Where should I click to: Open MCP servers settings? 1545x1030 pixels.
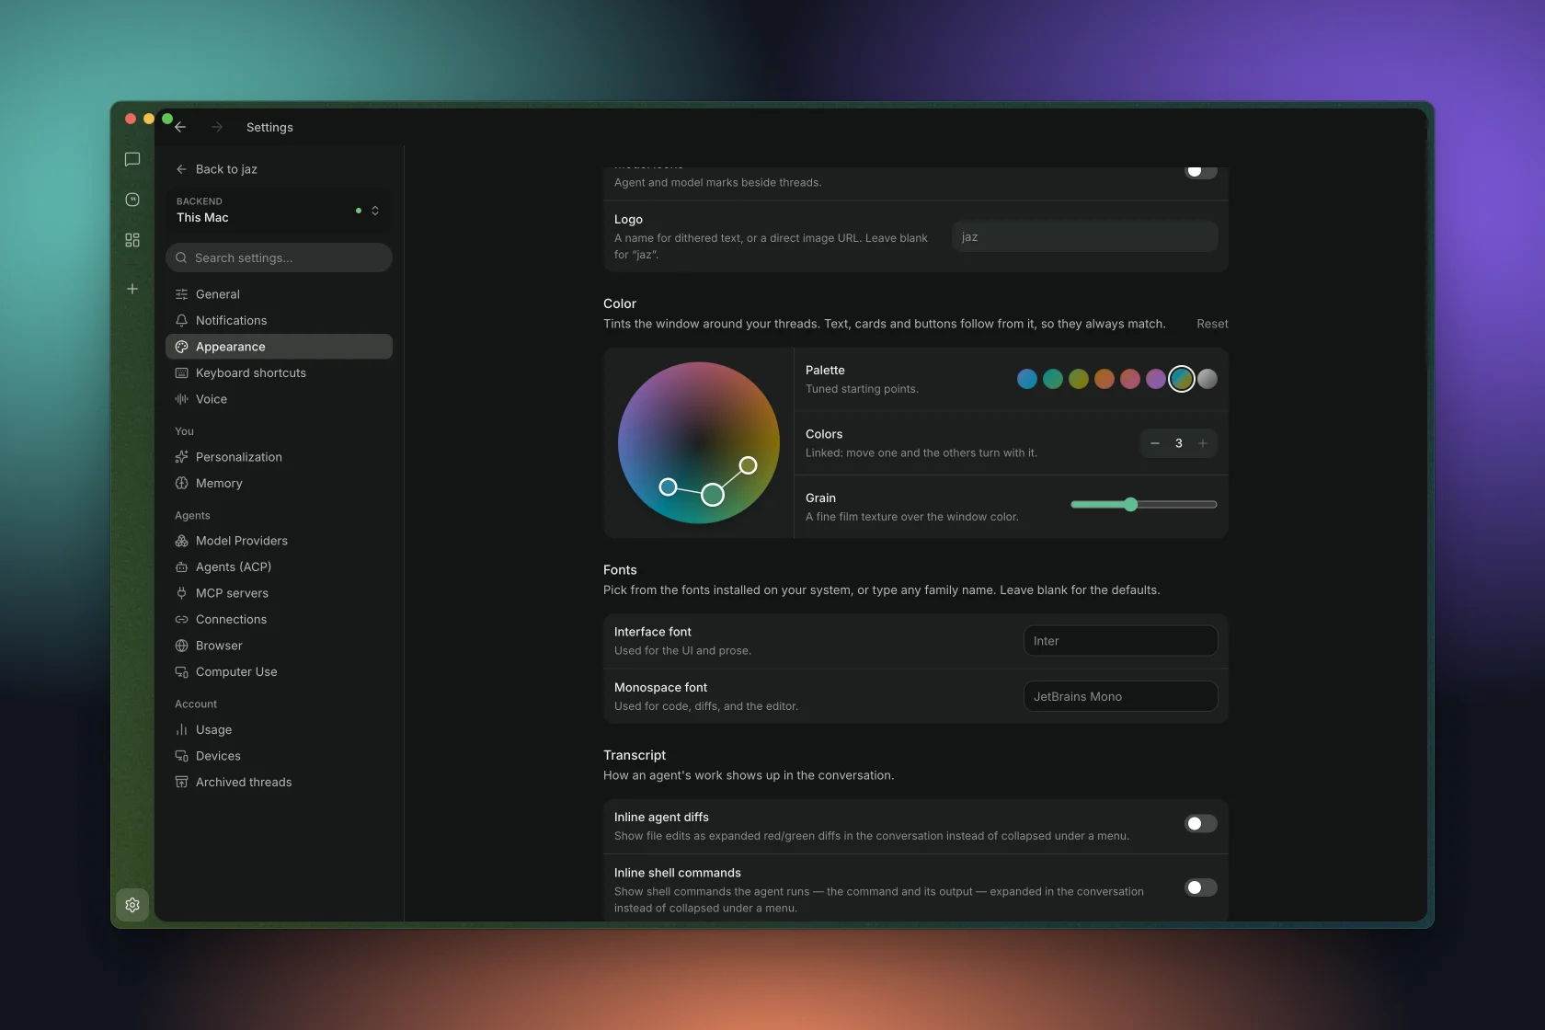[279, 593]
